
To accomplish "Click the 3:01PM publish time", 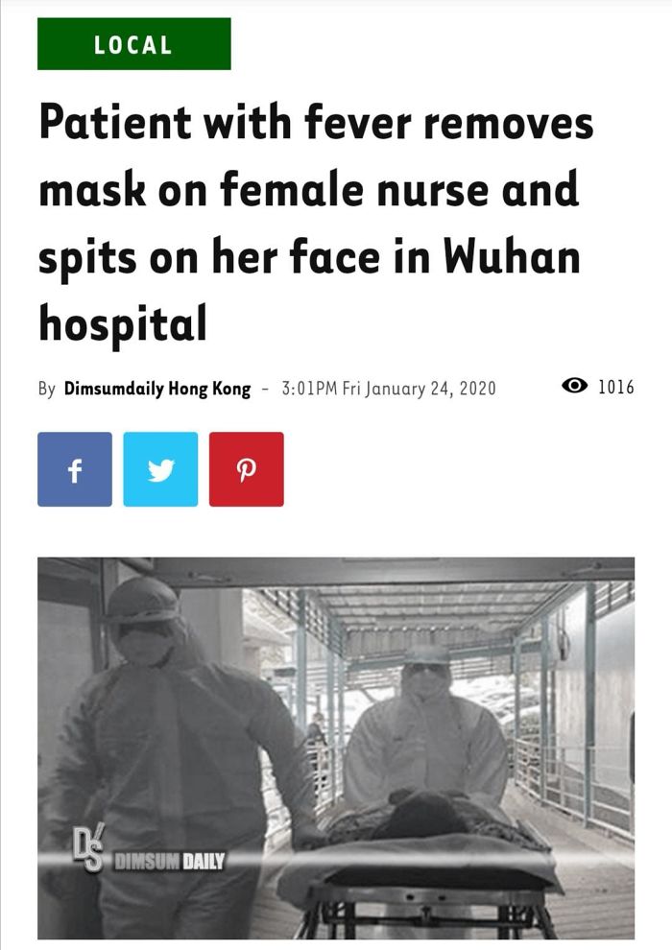I will click(309, 388).
